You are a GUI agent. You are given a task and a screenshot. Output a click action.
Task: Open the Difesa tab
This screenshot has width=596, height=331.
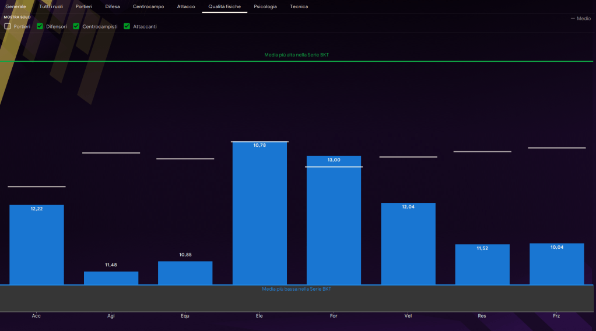coord(113,6)
